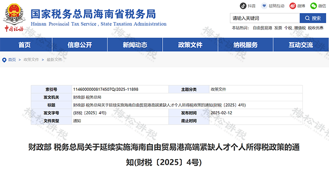The width and height of the screenshot is (329, 171).
Task: Click the 发文字号 label cell
Action: coord(51,113)
